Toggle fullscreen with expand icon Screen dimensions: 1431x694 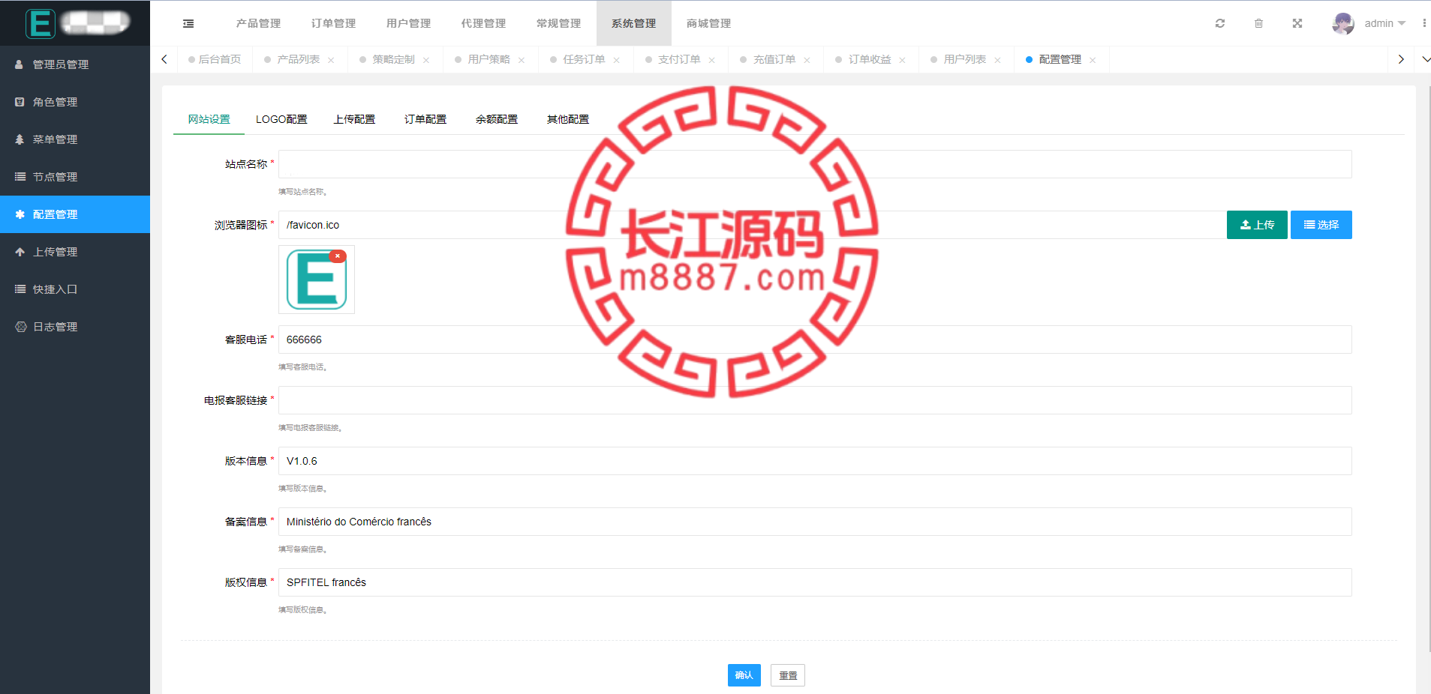1297,23
